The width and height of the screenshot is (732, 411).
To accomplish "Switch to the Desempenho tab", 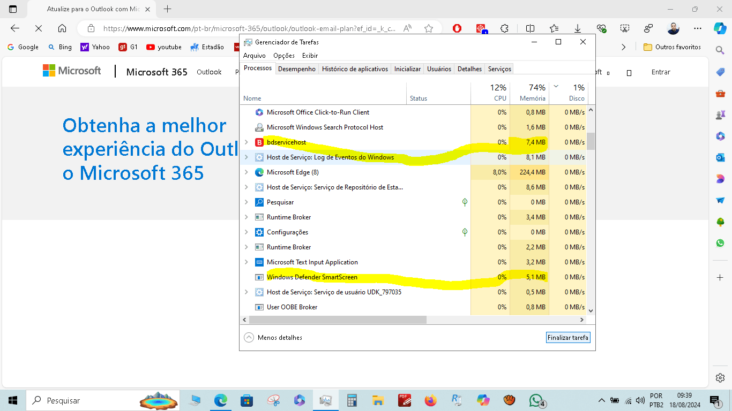I will click(x=297, y=69).
